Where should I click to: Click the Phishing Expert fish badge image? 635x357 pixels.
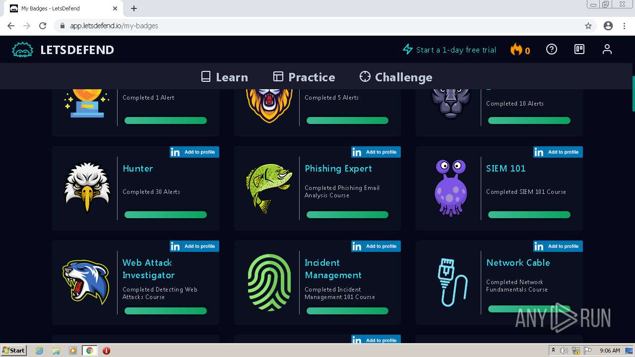(269, 188)
